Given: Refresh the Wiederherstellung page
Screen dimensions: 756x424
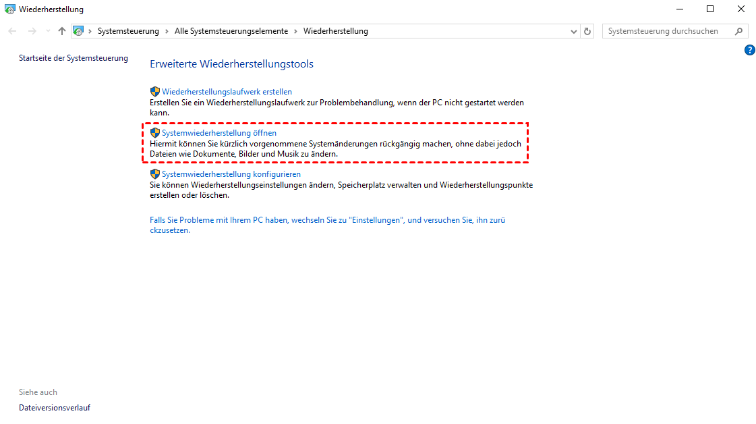Looking at the screenshot, I should pos(587,31).
